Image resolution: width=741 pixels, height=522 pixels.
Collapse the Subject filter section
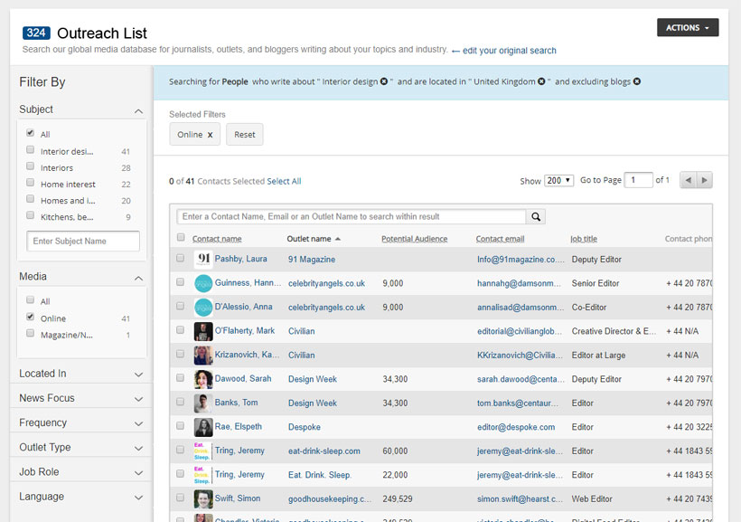pyautogui.click(x=138, y=110)
